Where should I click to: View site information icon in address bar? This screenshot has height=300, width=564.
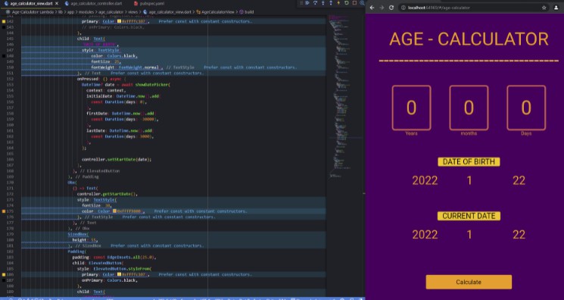tap(404, 8)
